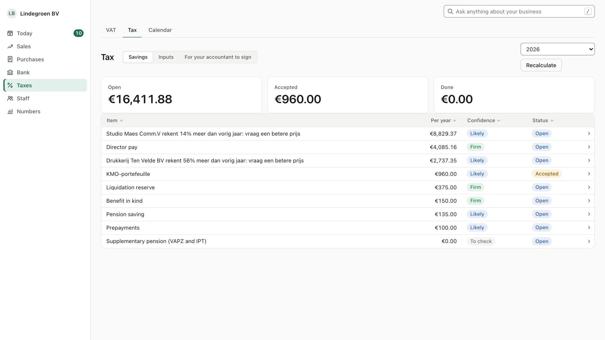The image size is (605, 340).
Task: Click the Staff people icon
Action: pos(10,98)
